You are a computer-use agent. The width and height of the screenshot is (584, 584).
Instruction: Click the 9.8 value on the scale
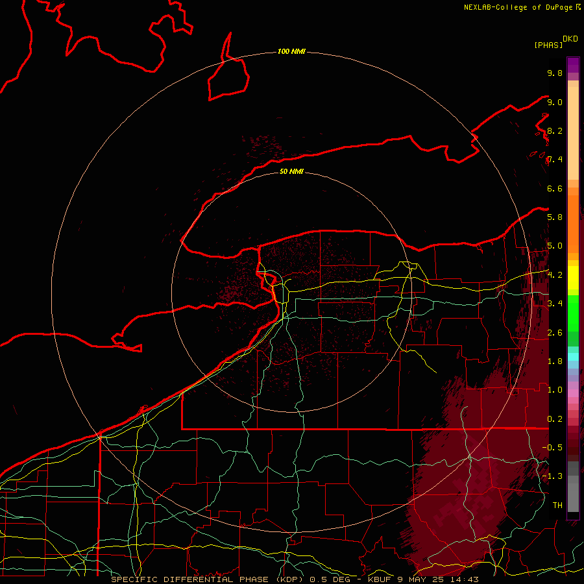point(555,73)
